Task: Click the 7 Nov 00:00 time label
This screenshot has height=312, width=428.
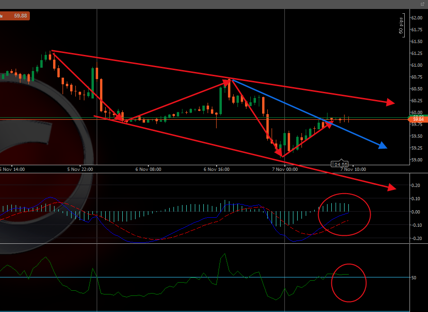Action: [x=285, y=169]
